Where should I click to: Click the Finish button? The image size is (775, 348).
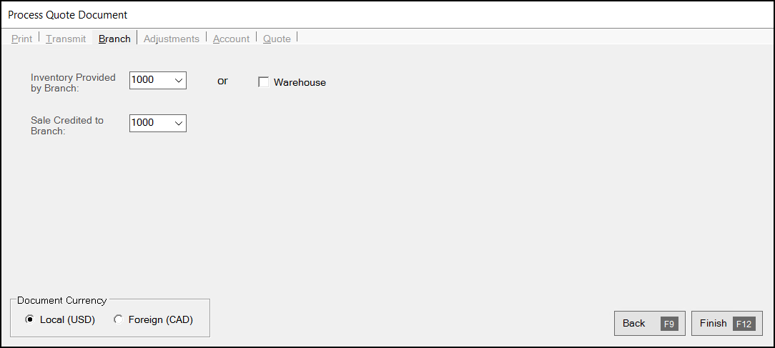[x=726, y=324]
